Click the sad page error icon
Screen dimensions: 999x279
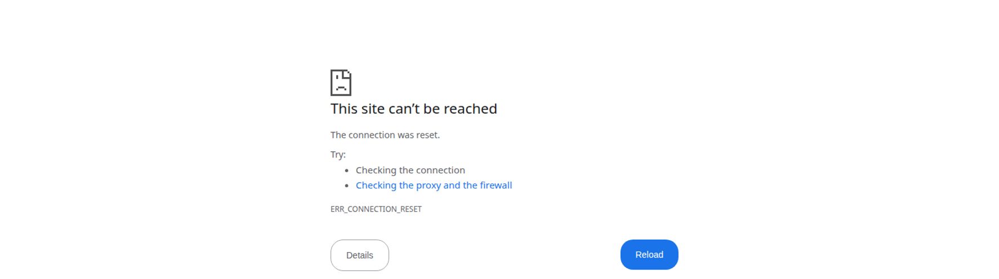pyautogui.click(x=341, y=83)
